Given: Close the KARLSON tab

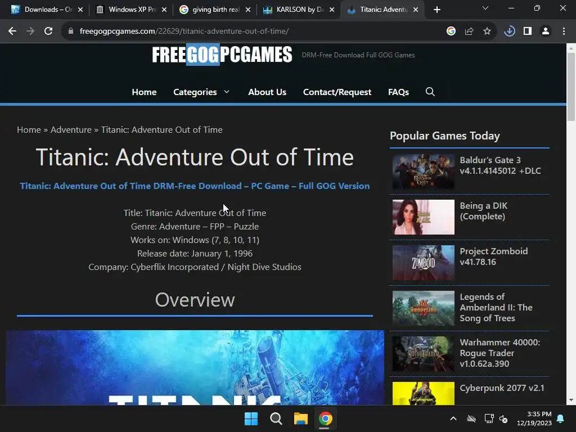Looking at the screenshot, I should [x=332, y=10].
